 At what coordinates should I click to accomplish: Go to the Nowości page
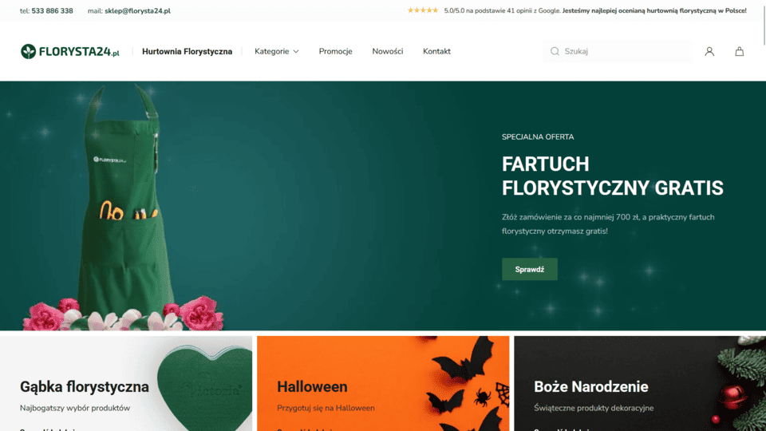coord(388,51)
